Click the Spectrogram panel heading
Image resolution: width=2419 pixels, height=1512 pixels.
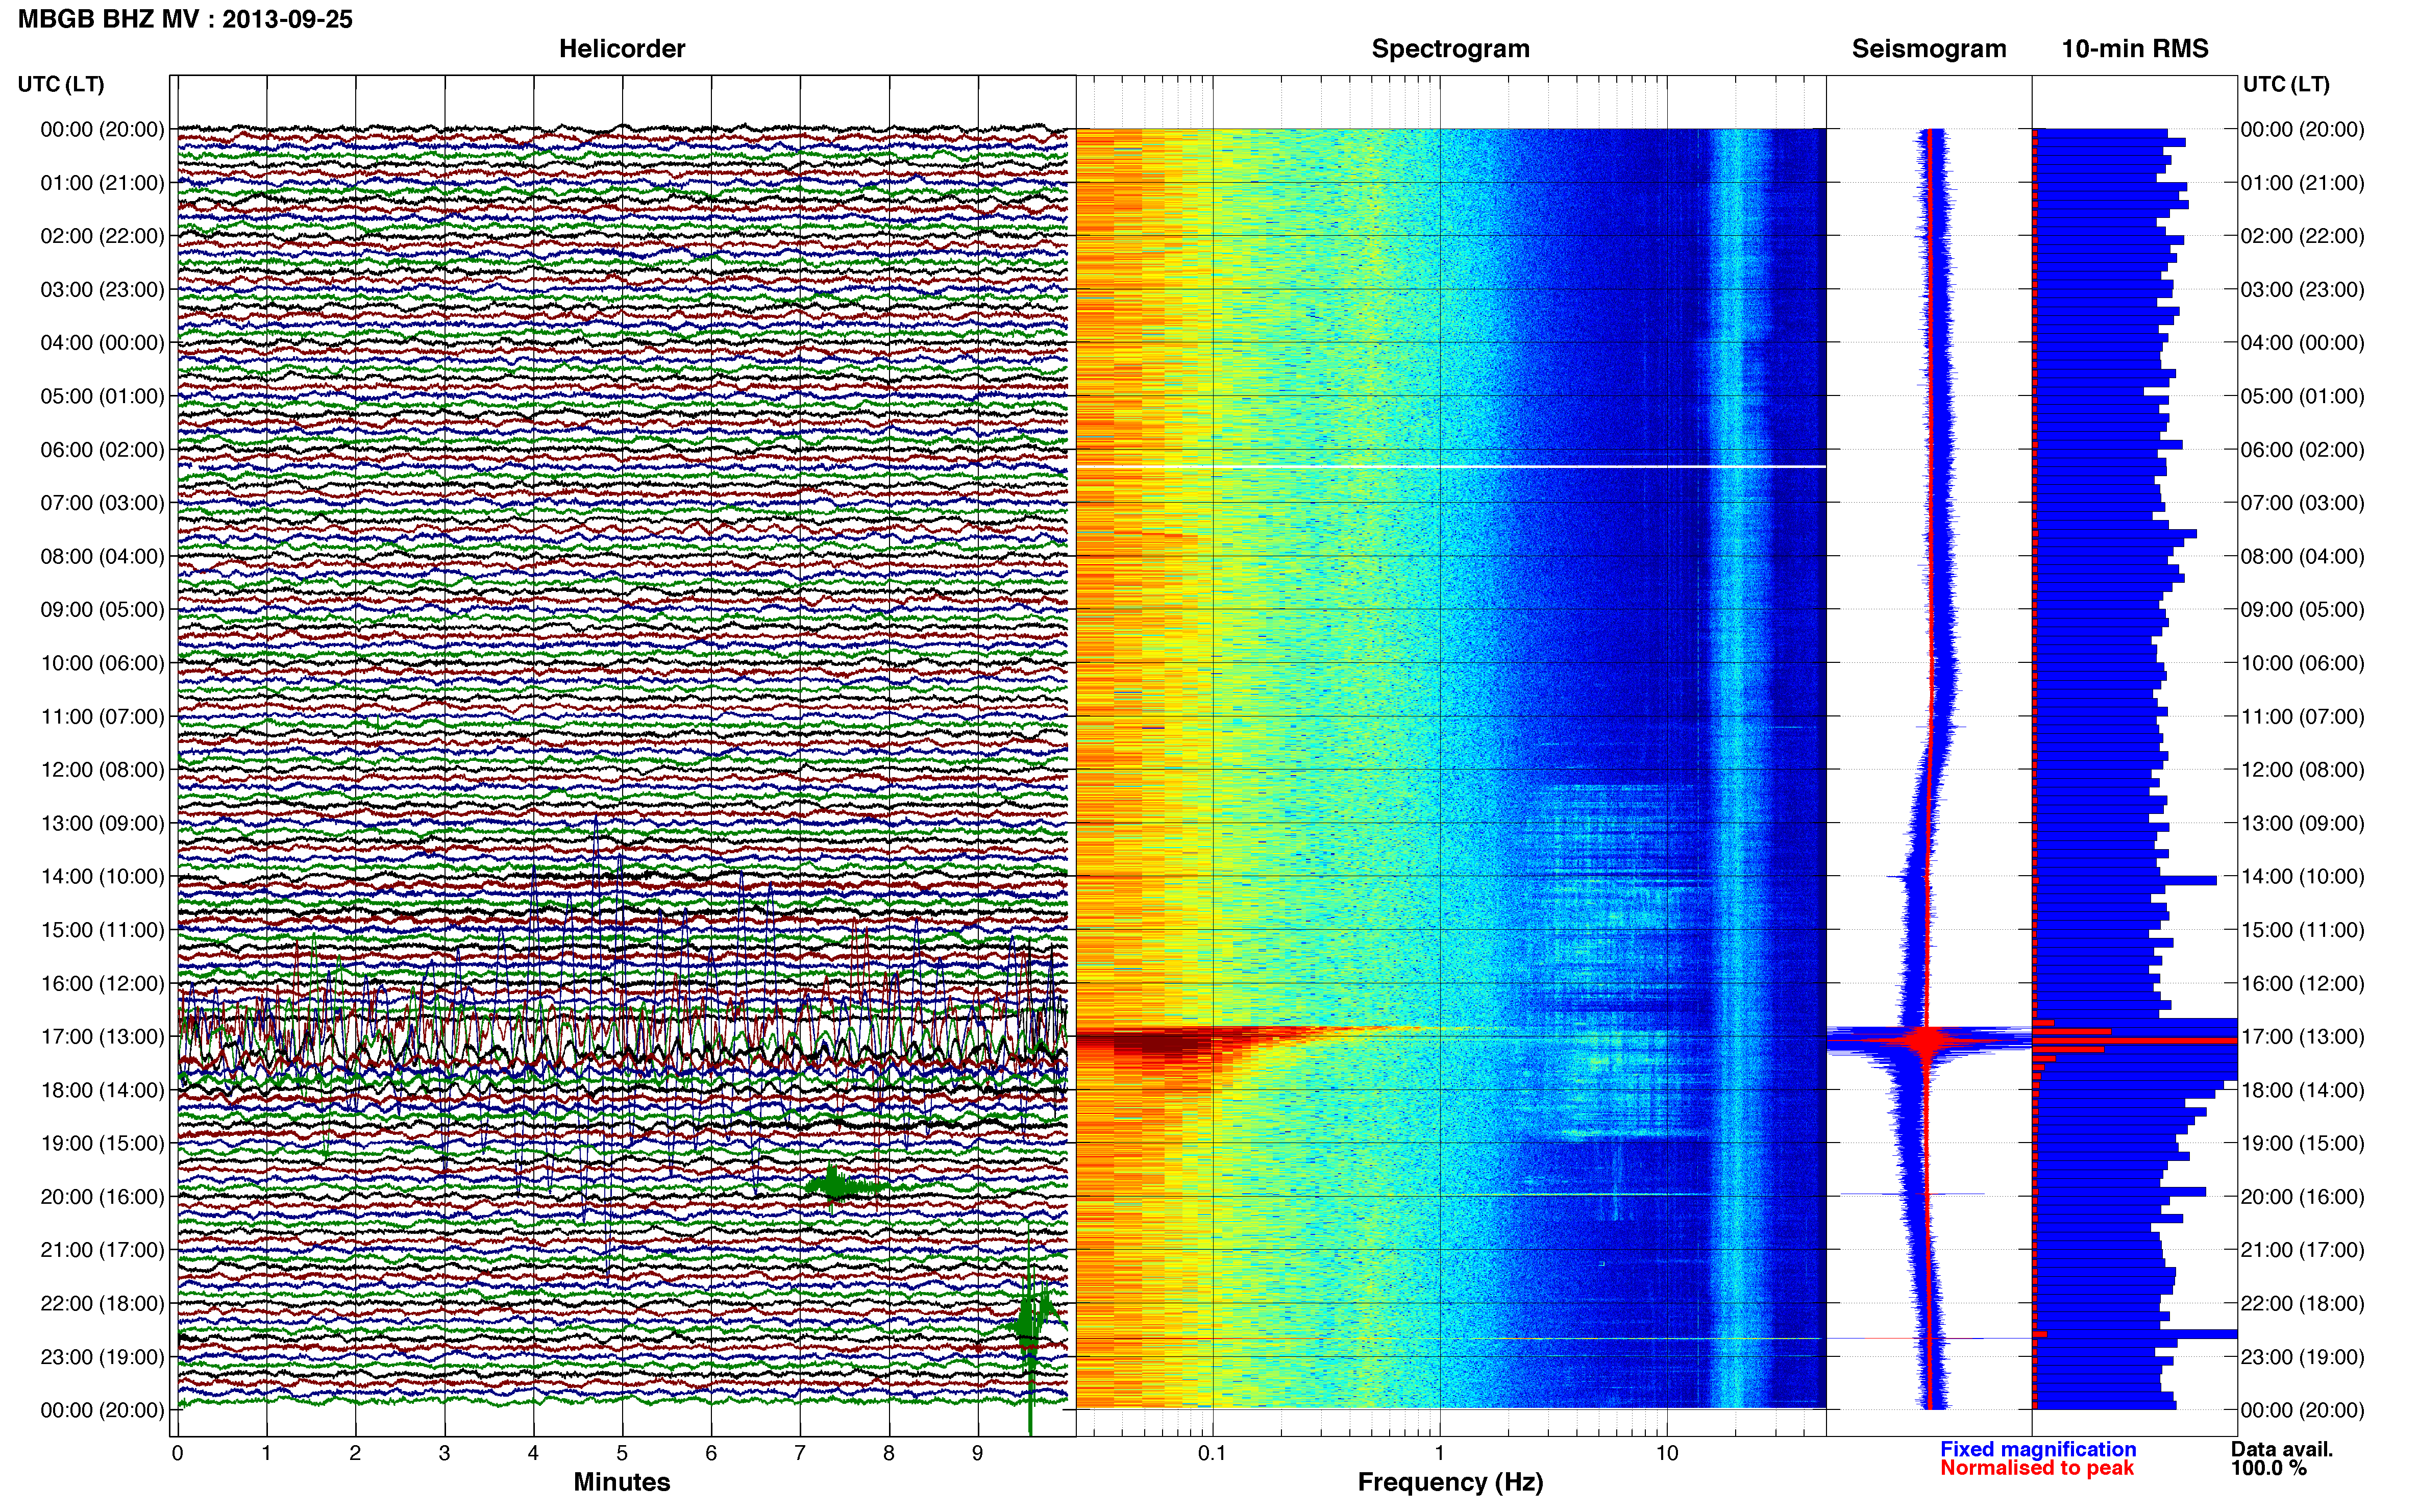pyautogui.click(x=1450, y=49)
